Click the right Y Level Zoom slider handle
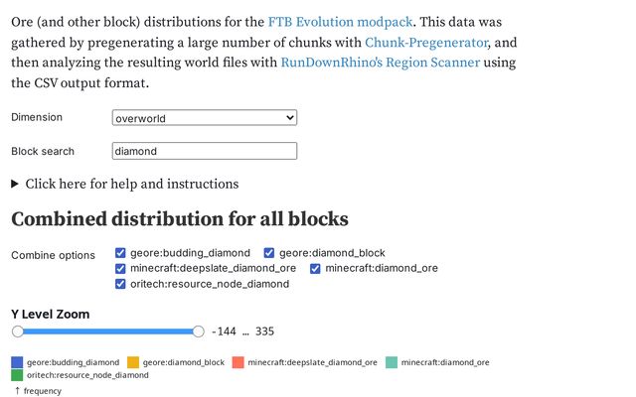The image size is (636, 397). [x=199, y=331]
